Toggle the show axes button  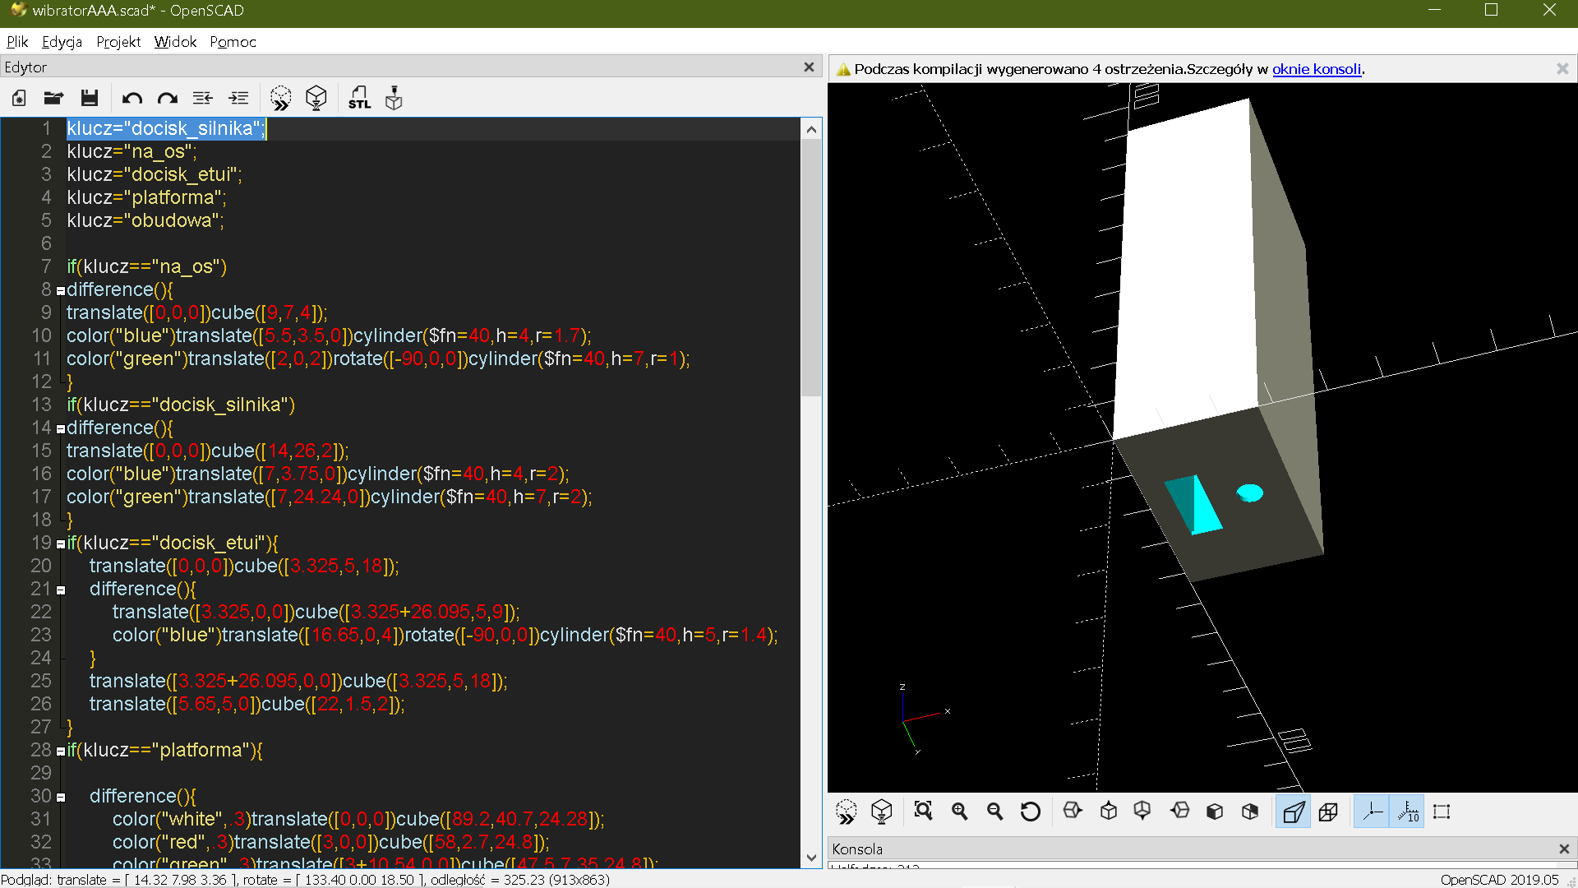pos(1372,812)
